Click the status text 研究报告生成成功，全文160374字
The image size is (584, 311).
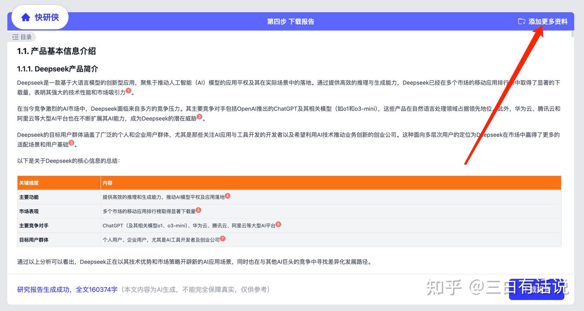[x=67, y=290]
